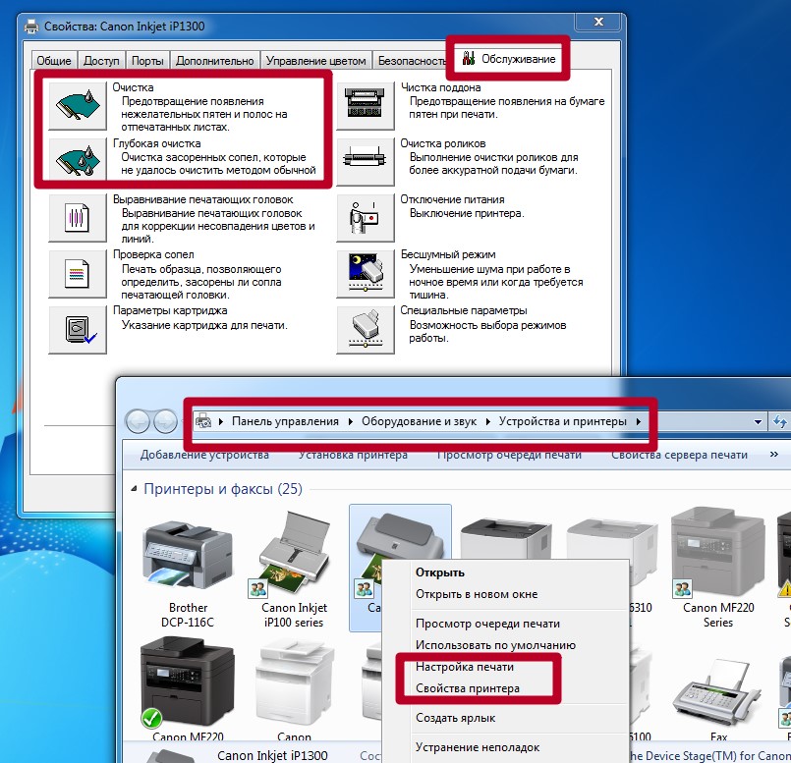Screen dimensions: 791x763
Task: Open Бесшумный режим quiet mode icon
Action: [366, 272]
